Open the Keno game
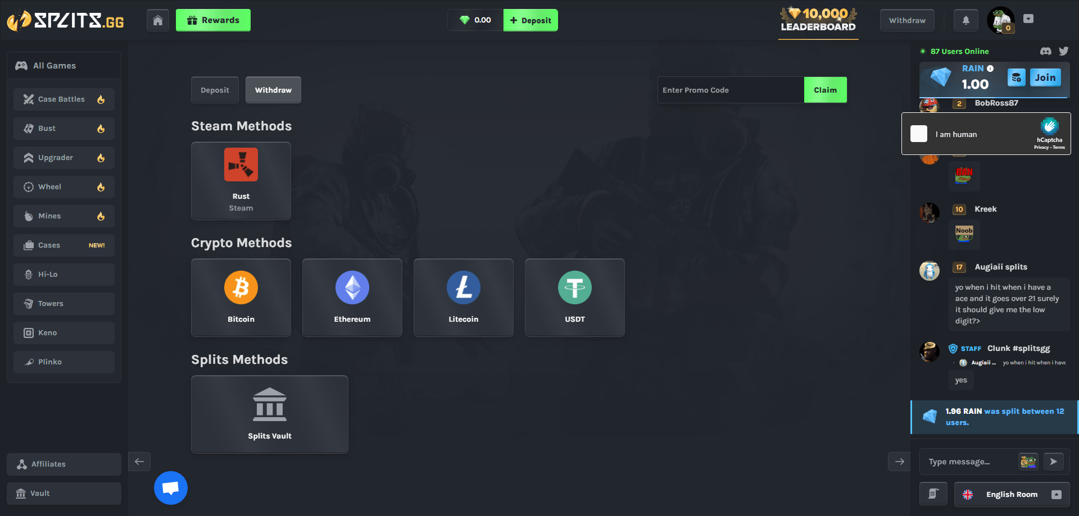1079x516 pixels. tap(64, 333)
